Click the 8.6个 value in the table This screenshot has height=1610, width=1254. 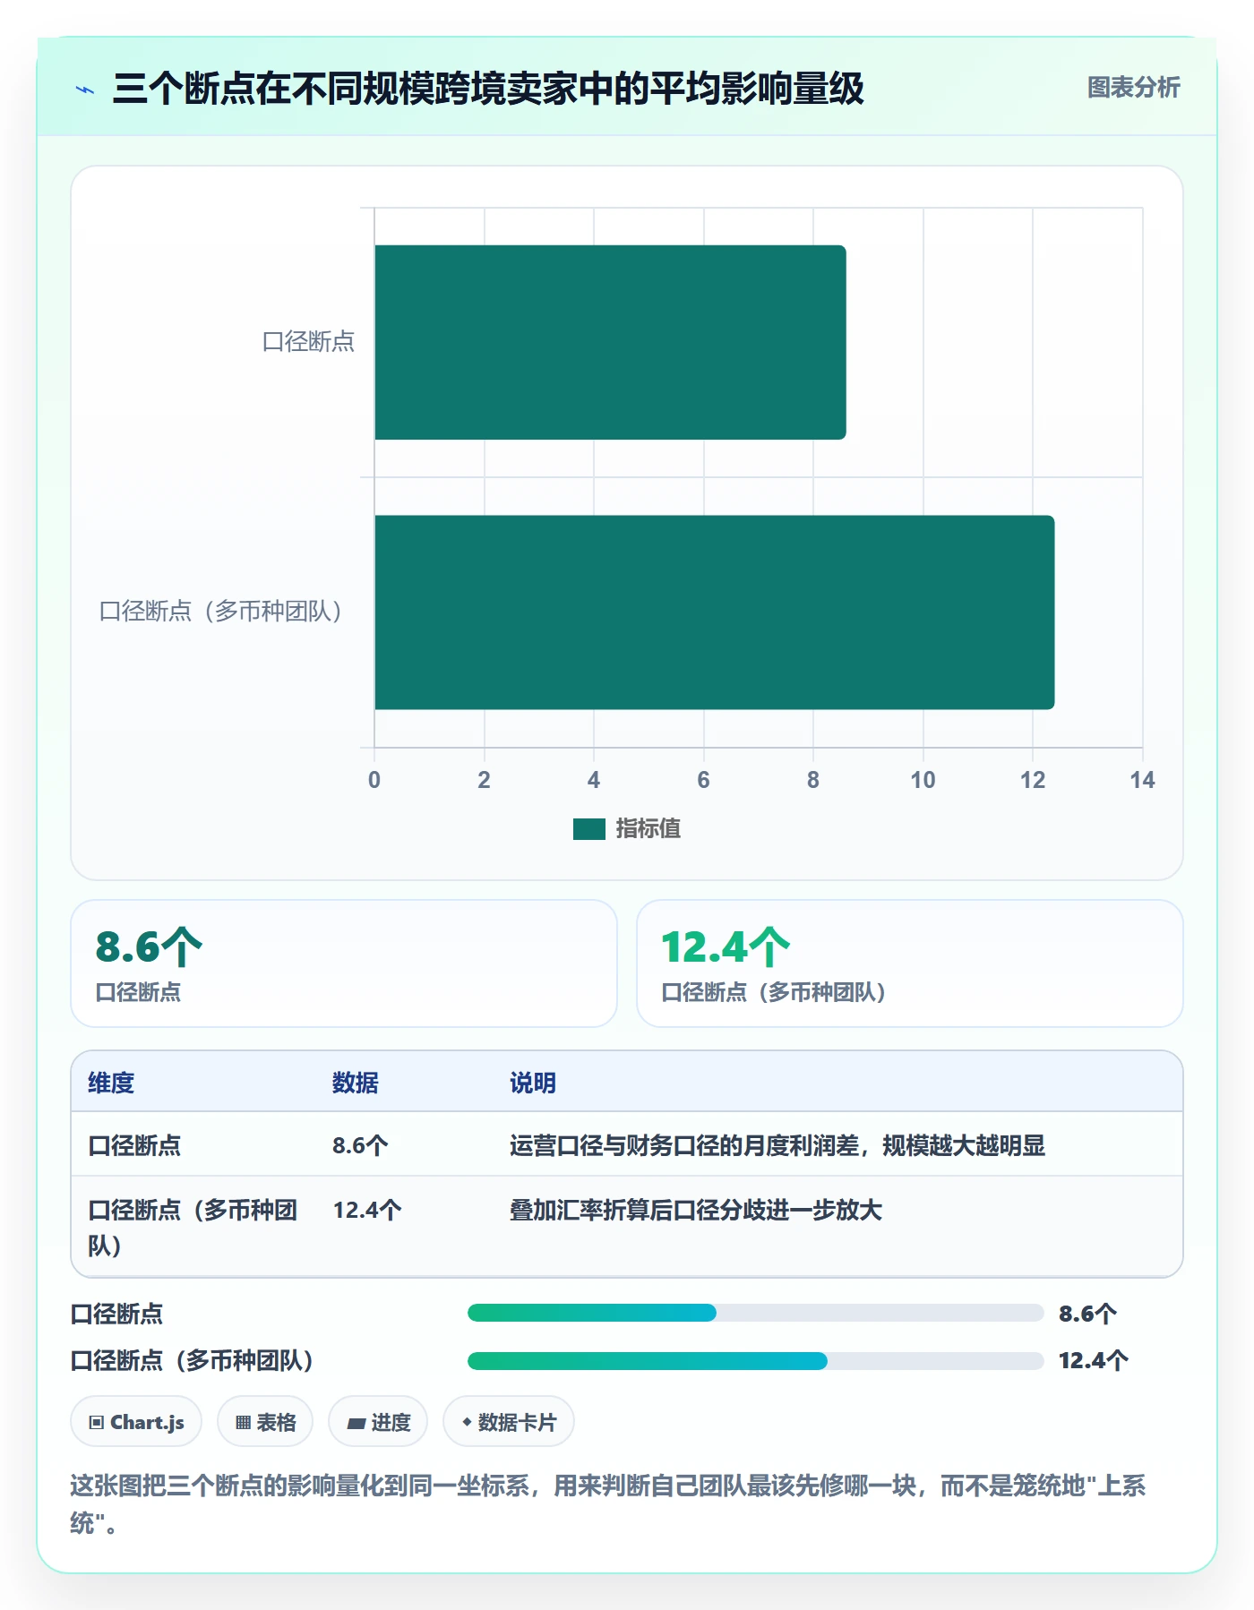pos(360,1145)
